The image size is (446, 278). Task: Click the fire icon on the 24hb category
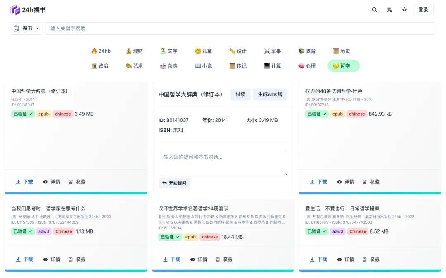click(x=94, y=51)
